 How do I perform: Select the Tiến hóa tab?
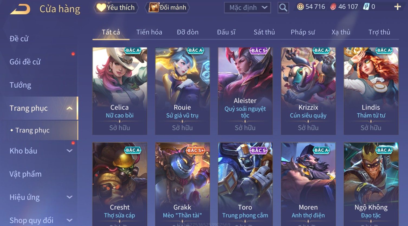pyautogui.click(x=149, y=32)
